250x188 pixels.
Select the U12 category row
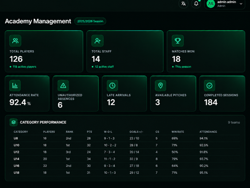(x=125, y=152)
